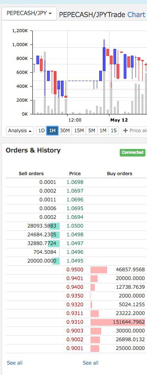This screenshot has height=375, width=147.
Task: Select buy price 0.9320
Action: 75,304
